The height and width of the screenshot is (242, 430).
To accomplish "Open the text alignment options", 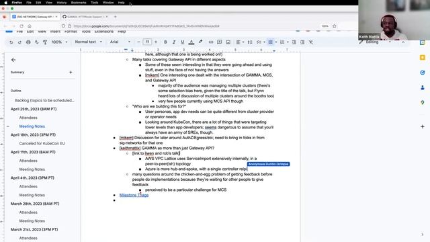I will [x=240, y=42].
